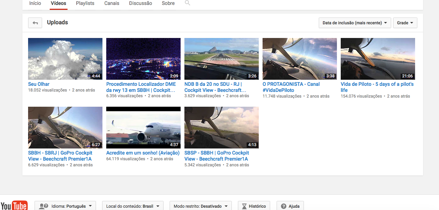Open the Canais tab

(x=112, y=3)
